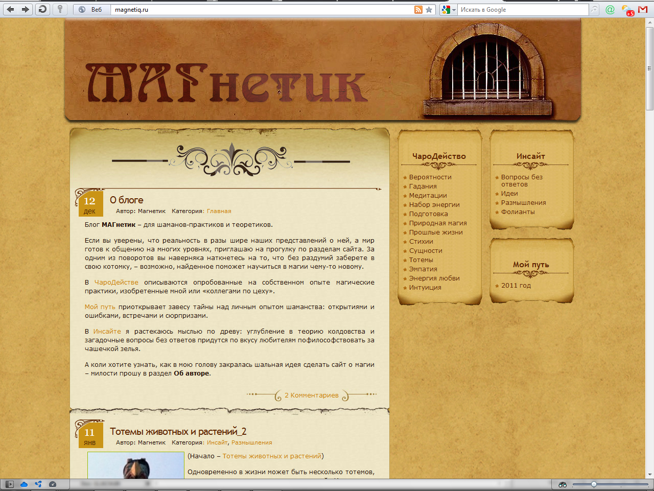
Task: Go back using the back arrow
Action: point(10,9)
